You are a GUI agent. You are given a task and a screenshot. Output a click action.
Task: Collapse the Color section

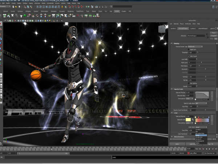click(x=172, y=113)
